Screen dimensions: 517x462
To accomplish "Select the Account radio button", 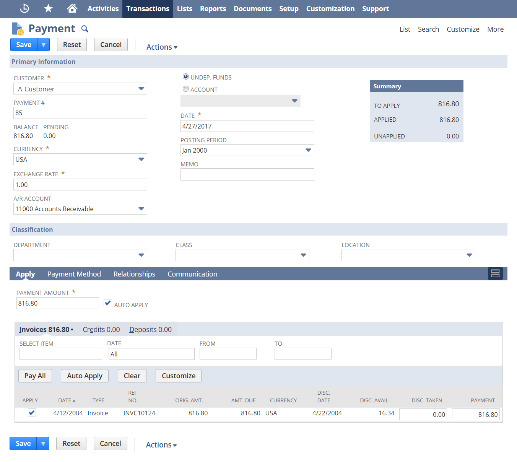I will point(186,89).
